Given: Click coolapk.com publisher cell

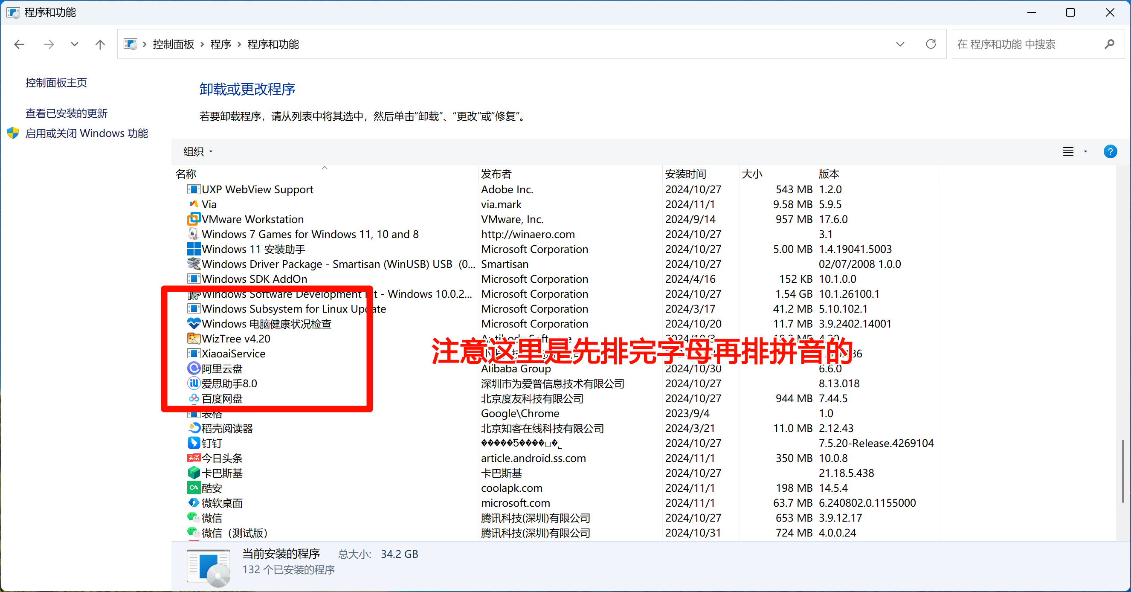Looking at the screenshot, I should click(512, 488).
